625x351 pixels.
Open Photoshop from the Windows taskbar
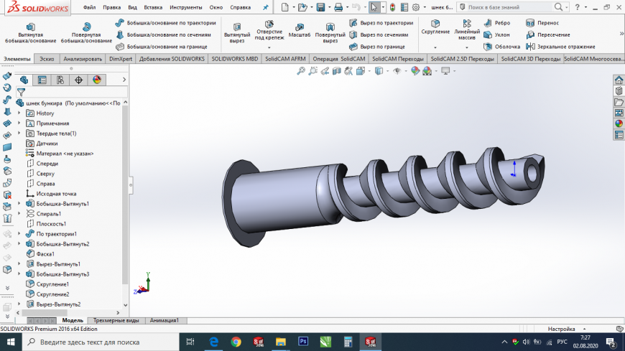point(302,342)
